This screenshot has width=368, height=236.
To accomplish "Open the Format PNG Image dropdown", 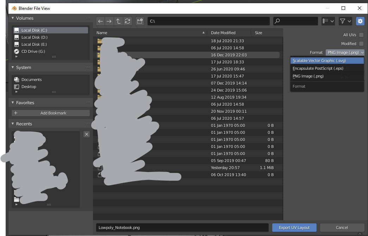I will point(345,52).
